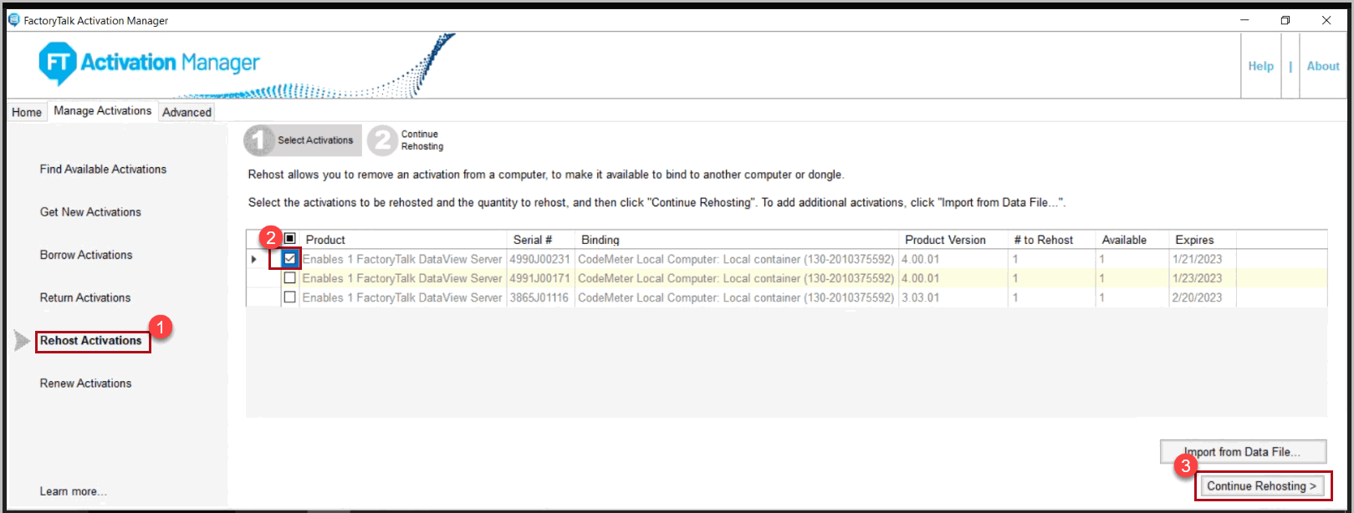Image resolution: width=1354 pixels, height=513 pixels.
Task: Click the FT Activation Manager logo
Action: [149, 63]
